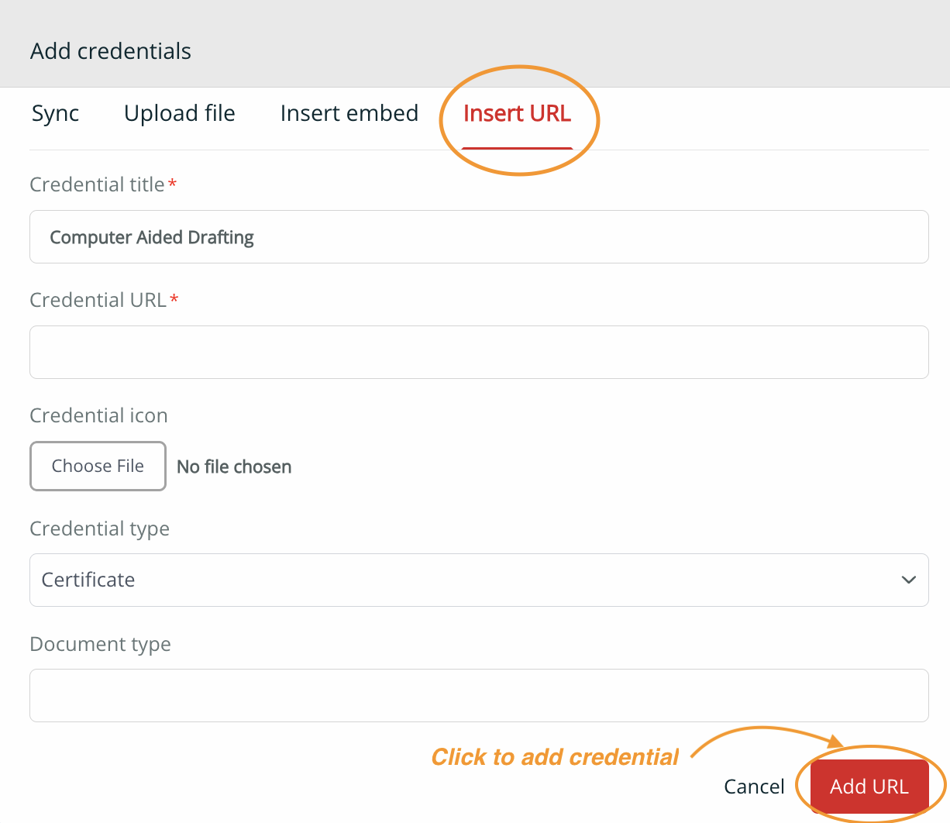This screenshot has height=823, width=950.
Task: Select the Insert embed tab
Action: pyautogui.click(x=349, y=113)
